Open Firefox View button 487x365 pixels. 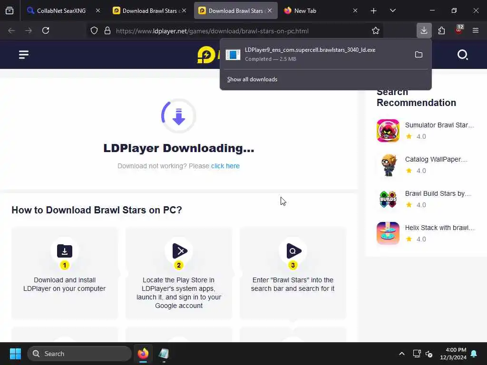click(10, 10)
